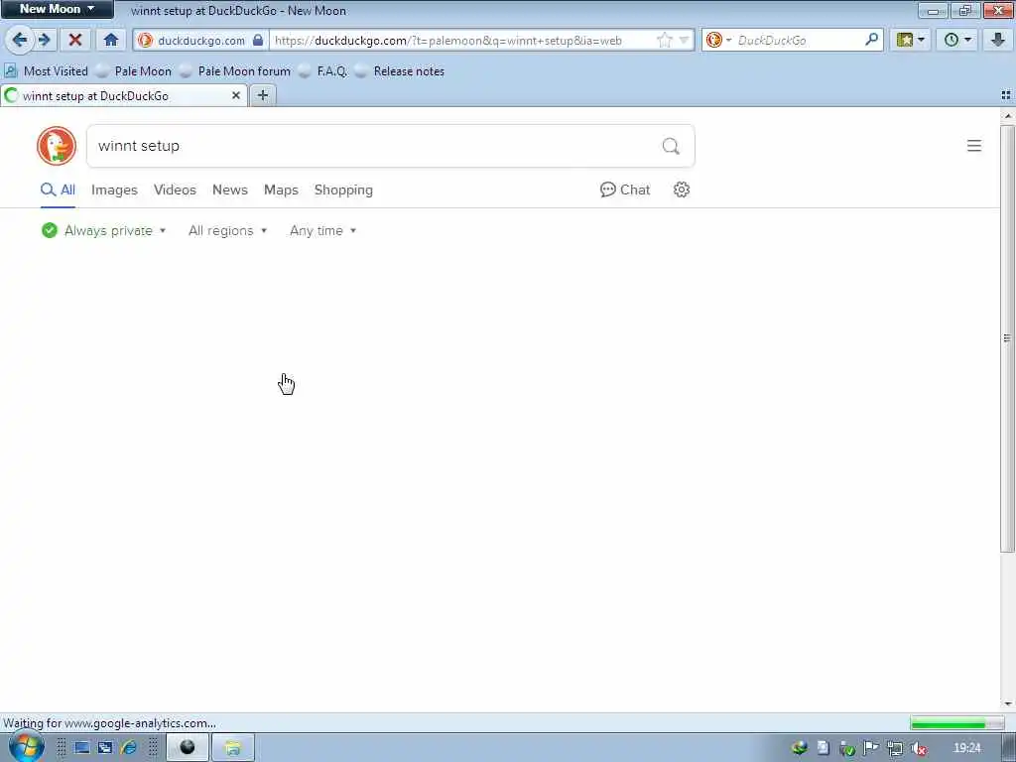The height and width of the screenshot is (762, 1016).
Task: Switch to the Maps tab
Action: (x=281, y=190)
